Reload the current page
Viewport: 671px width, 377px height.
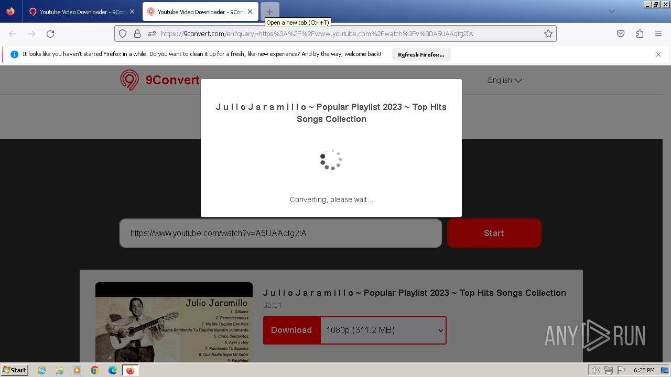pos(50,34)
